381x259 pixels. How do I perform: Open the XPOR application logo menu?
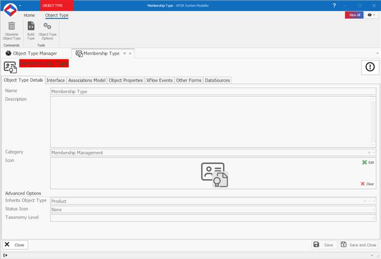[10, 10]
